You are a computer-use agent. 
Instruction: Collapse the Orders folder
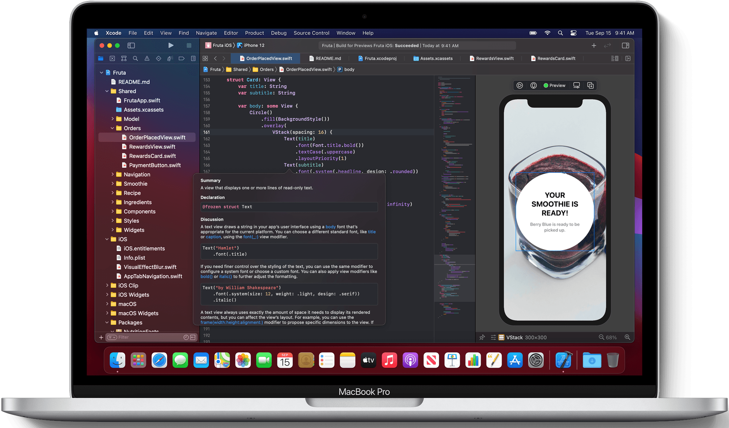point(112,128)
